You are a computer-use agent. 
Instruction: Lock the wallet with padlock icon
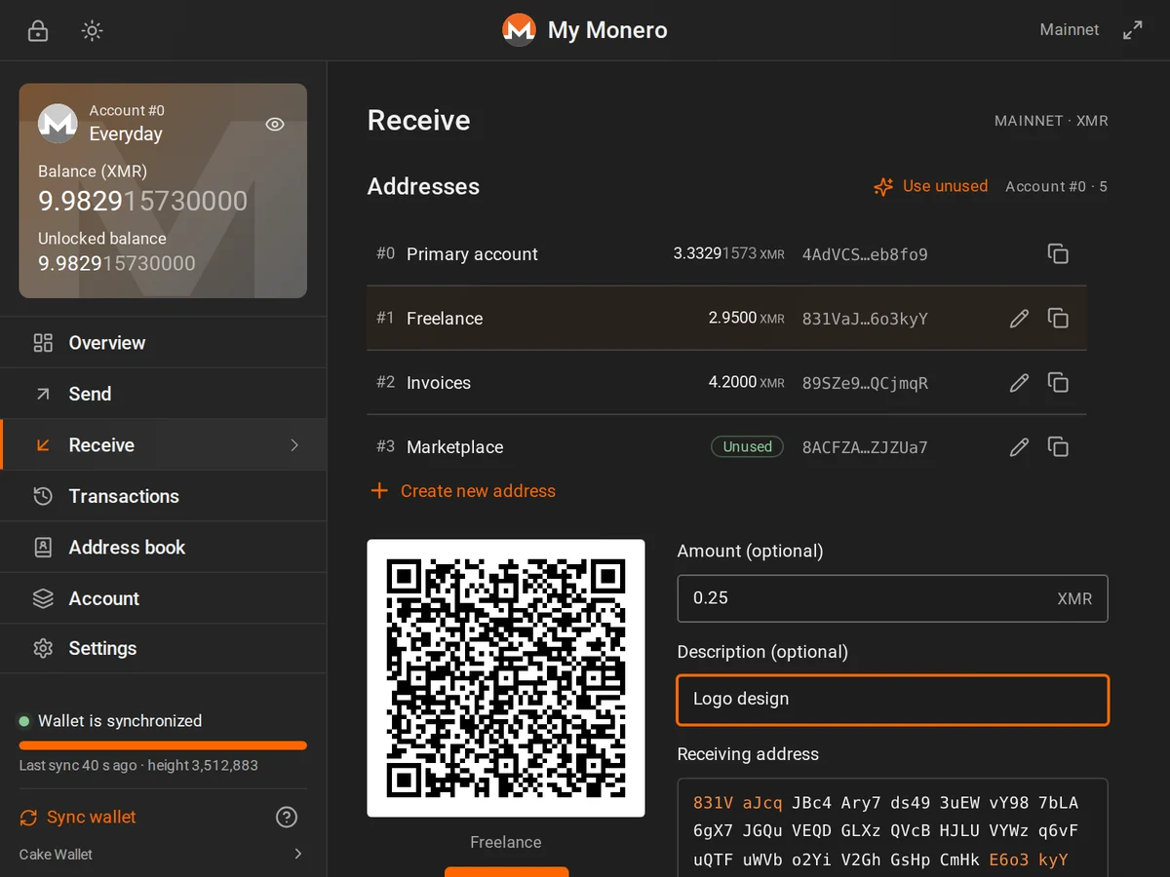(x=38, y=30)
